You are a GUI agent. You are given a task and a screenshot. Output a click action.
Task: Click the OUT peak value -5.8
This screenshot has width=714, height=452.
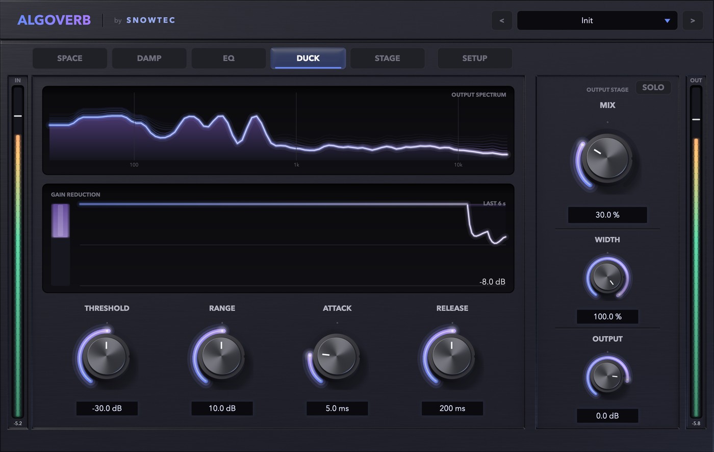[696, 423]
